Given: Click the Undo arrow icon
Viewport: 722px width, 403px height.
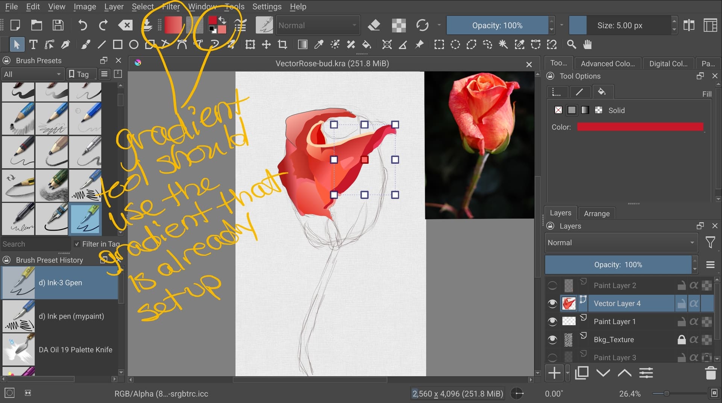Looking at the screenshot, I should point(82,25).
